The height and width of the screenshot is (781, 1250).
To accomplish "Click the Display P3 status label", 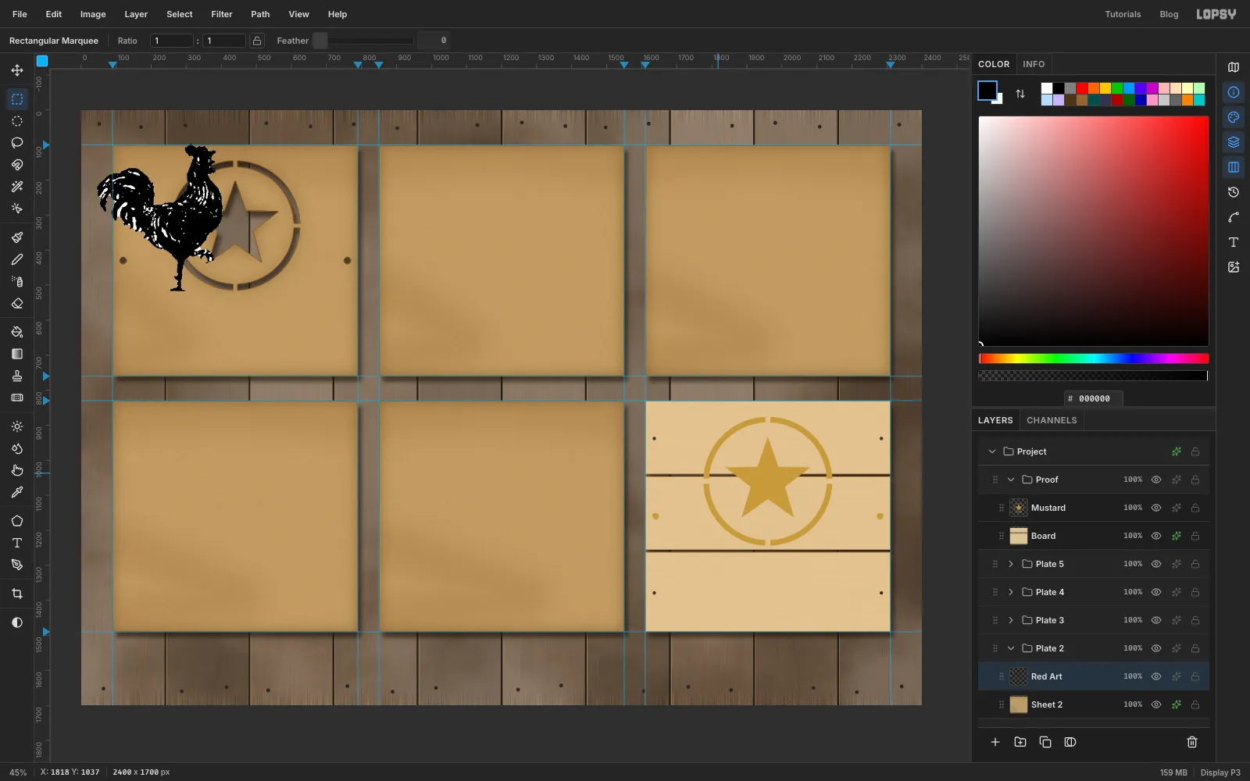I will pos(1220,772).
